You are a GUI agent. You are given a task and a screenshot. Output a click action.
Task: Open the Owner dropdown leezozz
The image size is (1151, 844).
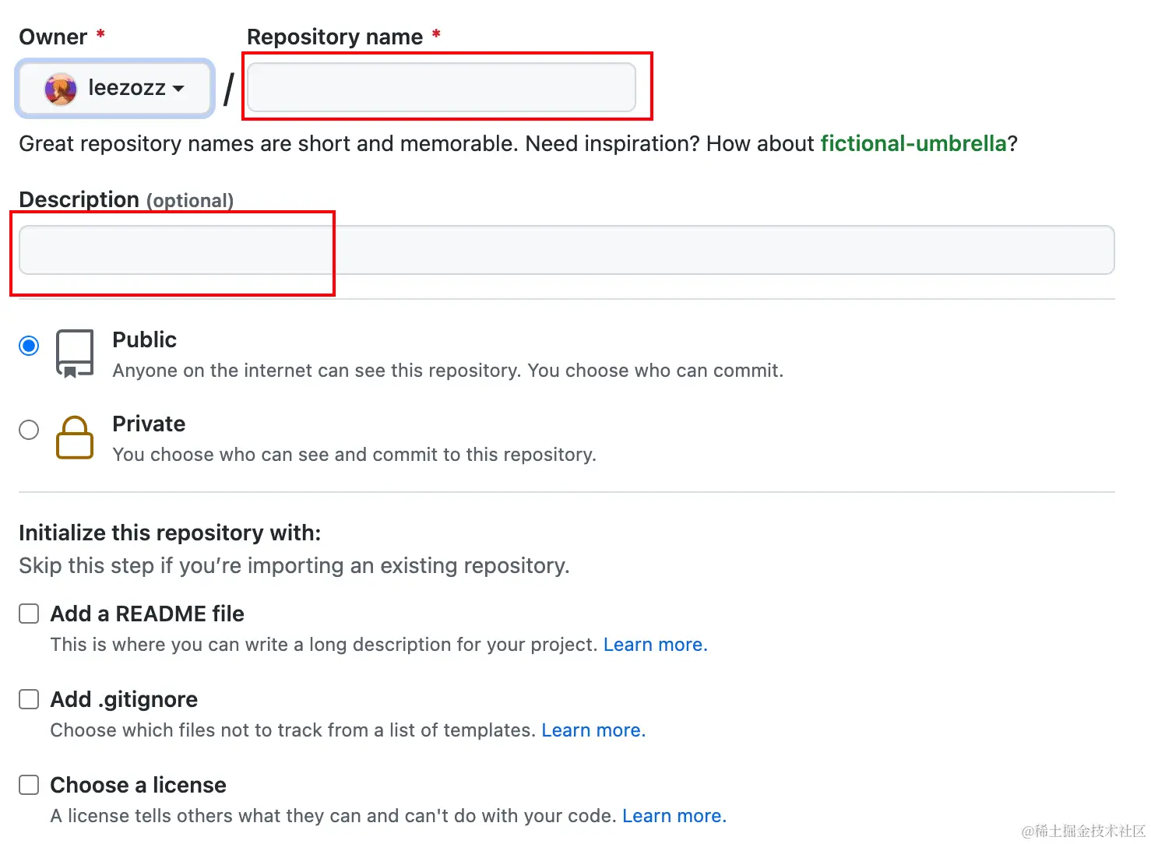tap(114, 89)
